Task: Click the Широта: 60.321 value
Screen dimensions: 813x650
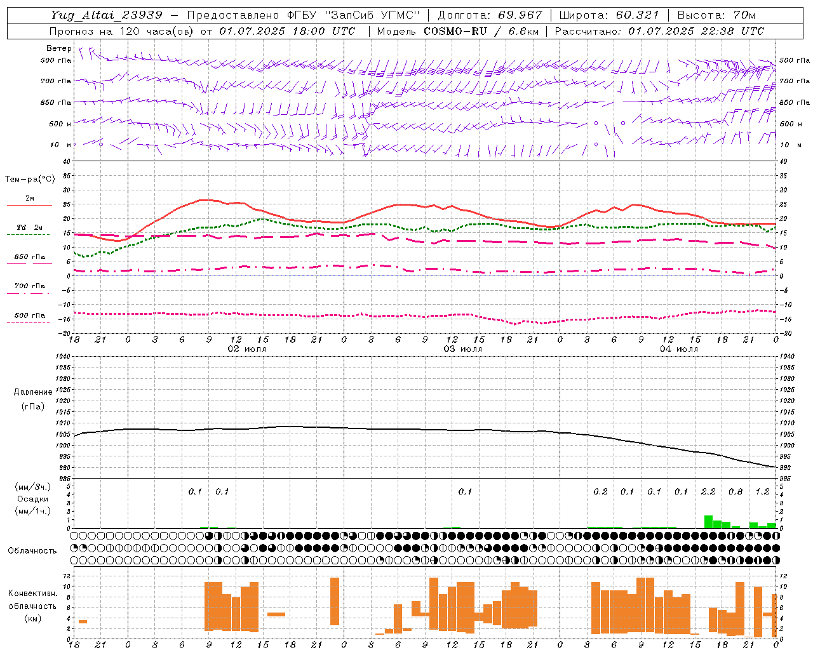Action: (609, 15)
